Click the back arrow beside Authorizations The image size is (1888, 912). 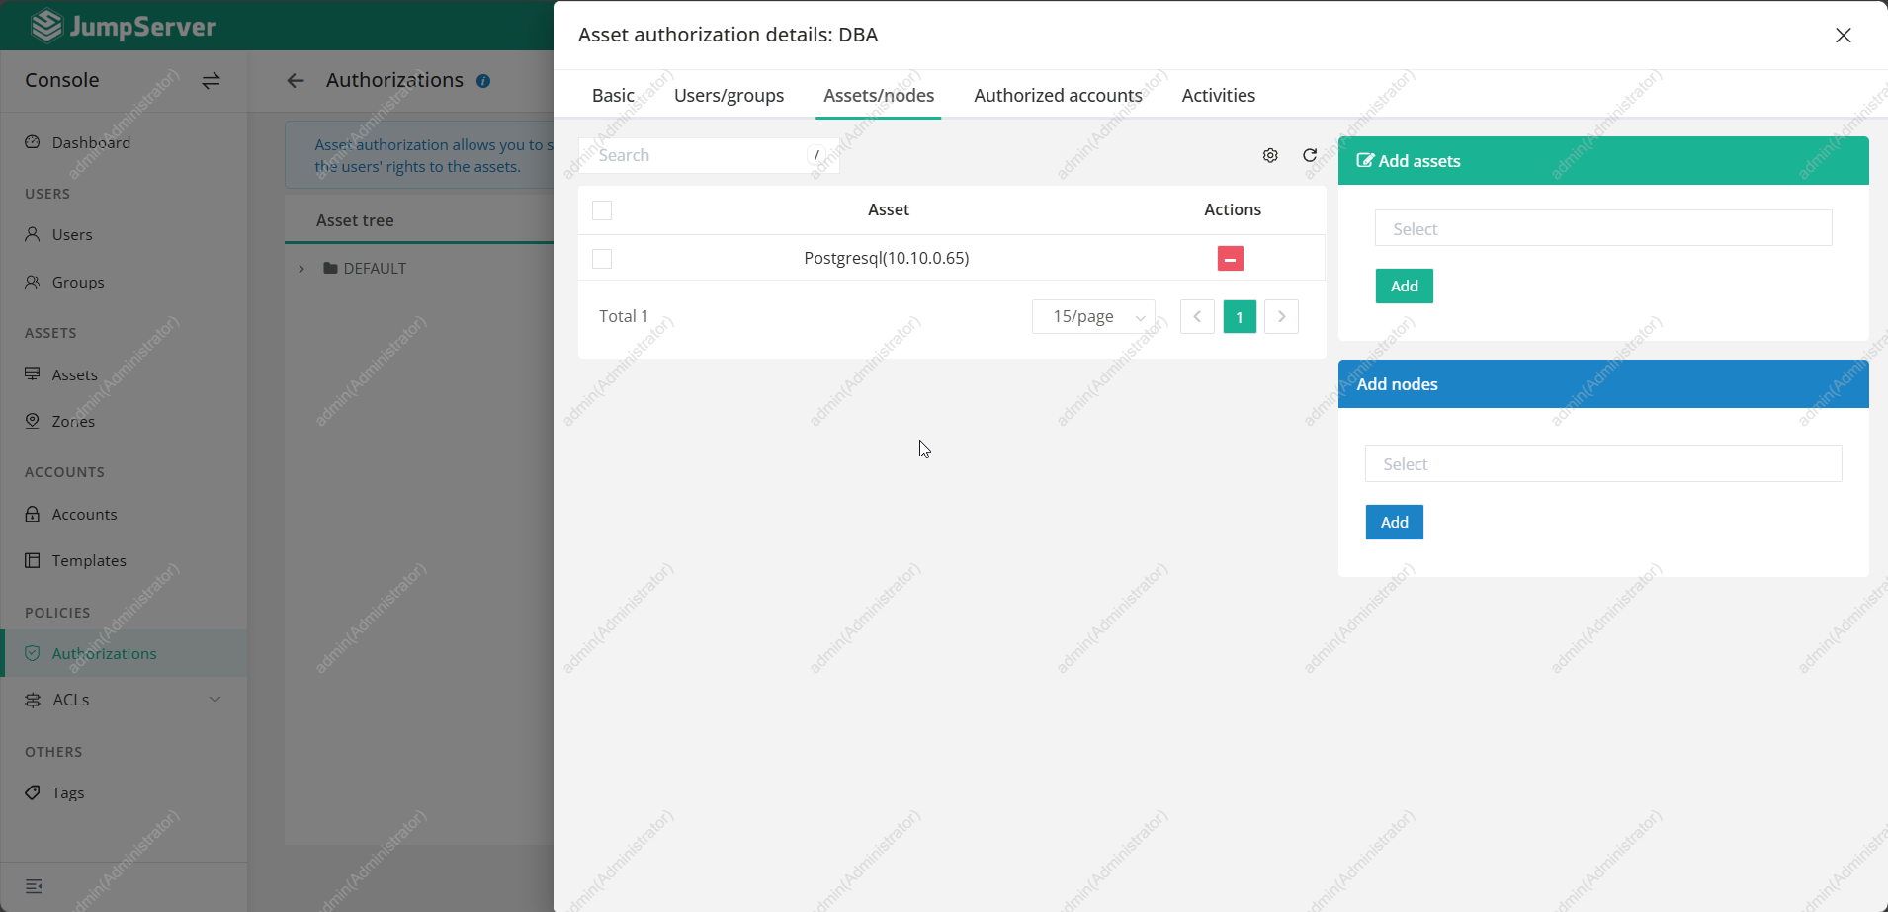(x=296, y=81)
